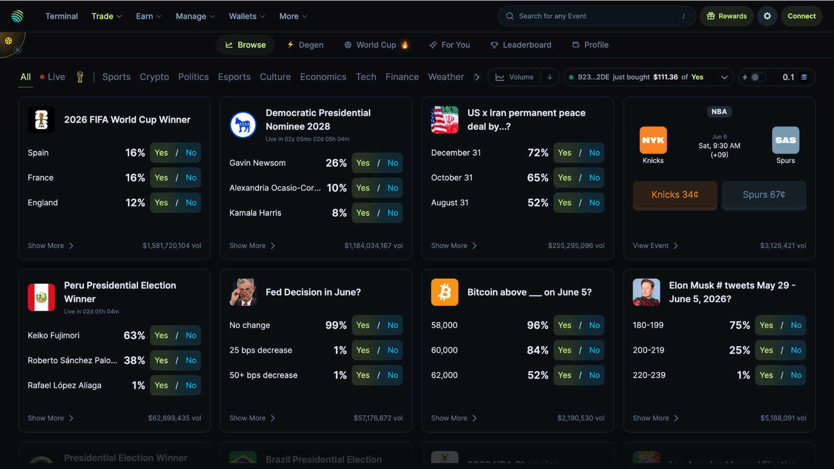
Task: Open the Earn dropdown menu
Action: (x=149, y=16)
